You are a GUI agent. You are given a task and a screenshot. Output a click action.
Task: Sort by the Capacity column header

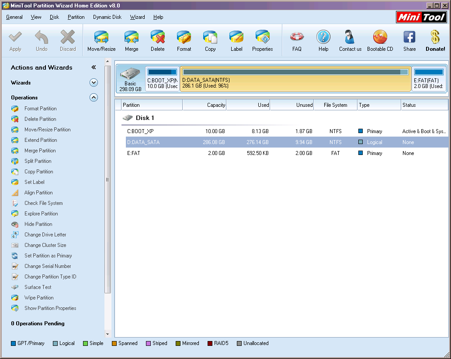click(204, 105)
